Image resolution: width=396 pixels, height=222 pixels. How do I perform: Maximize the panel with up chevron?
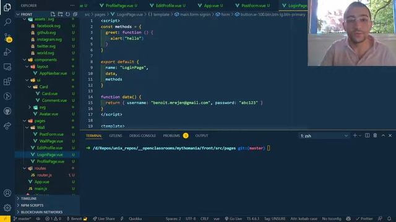click(x=383, y=136)
